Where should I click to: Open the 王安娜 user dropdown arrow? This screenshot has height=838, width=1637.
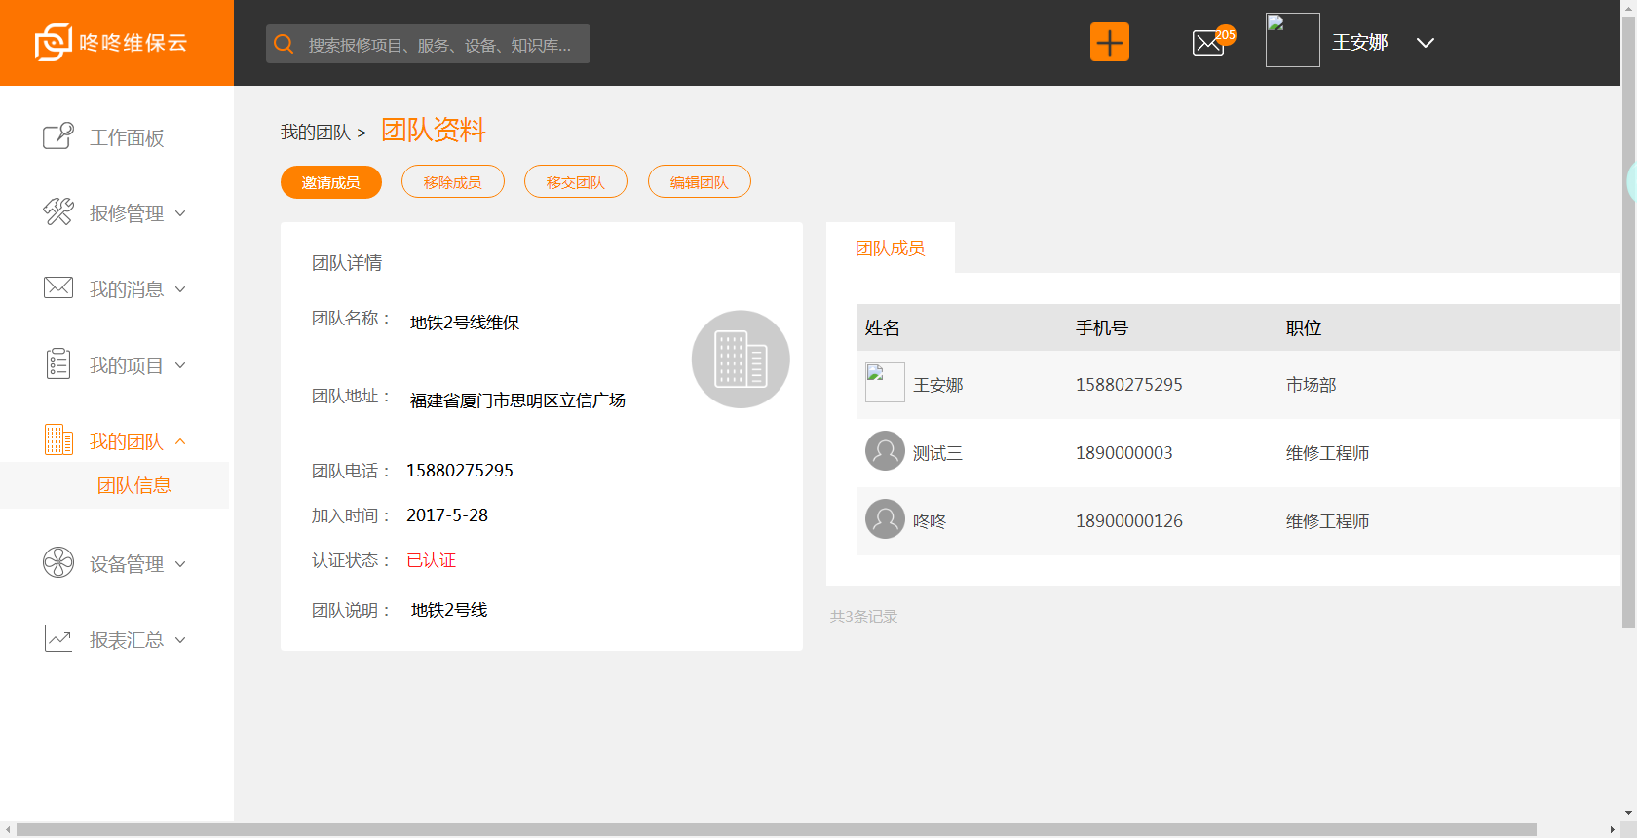[1426, 43]
